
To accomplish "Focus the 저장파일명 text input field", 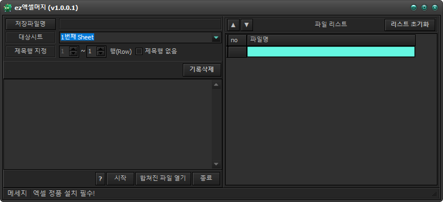I will coord(140,24).
